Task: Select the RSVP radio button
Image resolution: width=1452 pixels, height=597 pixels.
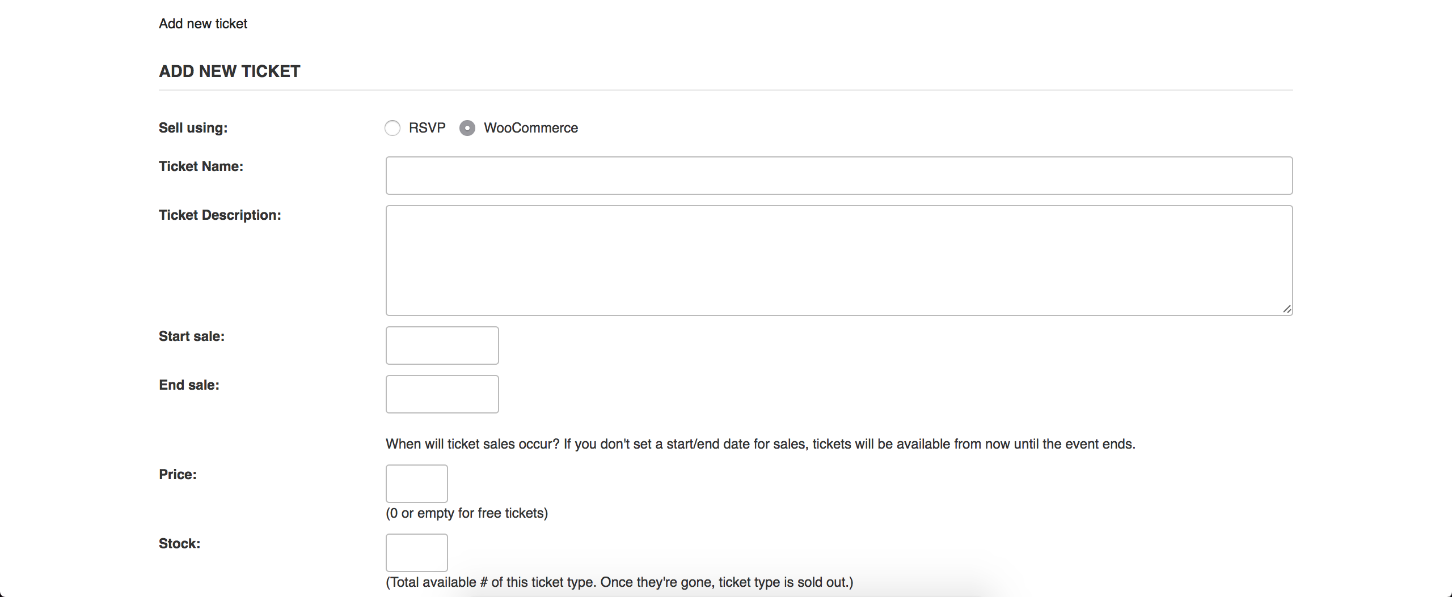Action: tap(392, 128)
